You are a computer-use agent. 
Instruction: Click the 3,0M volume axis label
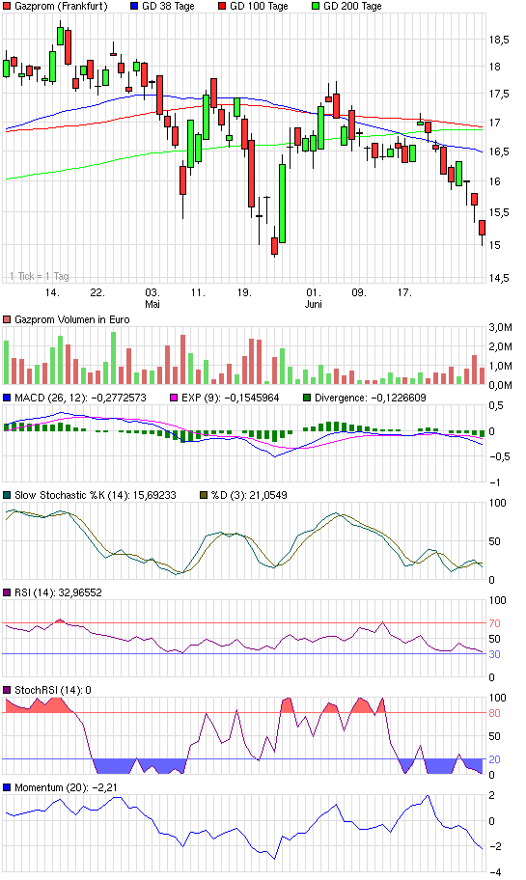501,328
